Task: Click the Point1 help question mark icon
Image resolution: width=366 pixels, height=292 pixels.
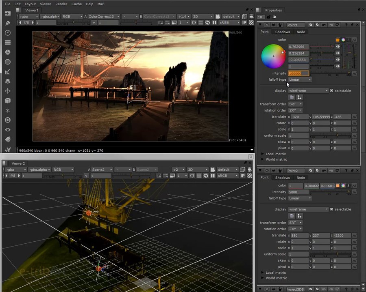Action: 346,25
